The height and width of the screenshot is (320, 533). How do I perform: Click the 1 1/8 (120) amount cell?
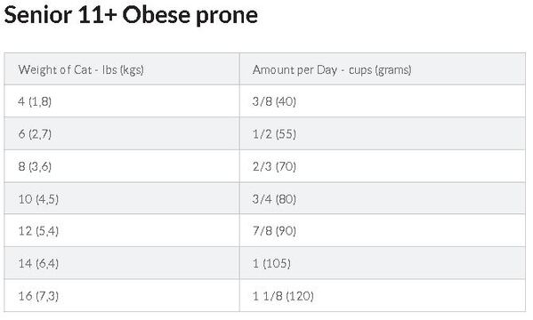pyautogui.click(x=383, y=295)
